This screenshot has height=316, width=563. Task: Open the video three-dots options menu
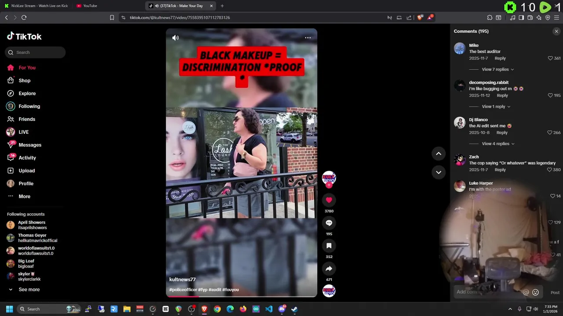coord(308,38)
